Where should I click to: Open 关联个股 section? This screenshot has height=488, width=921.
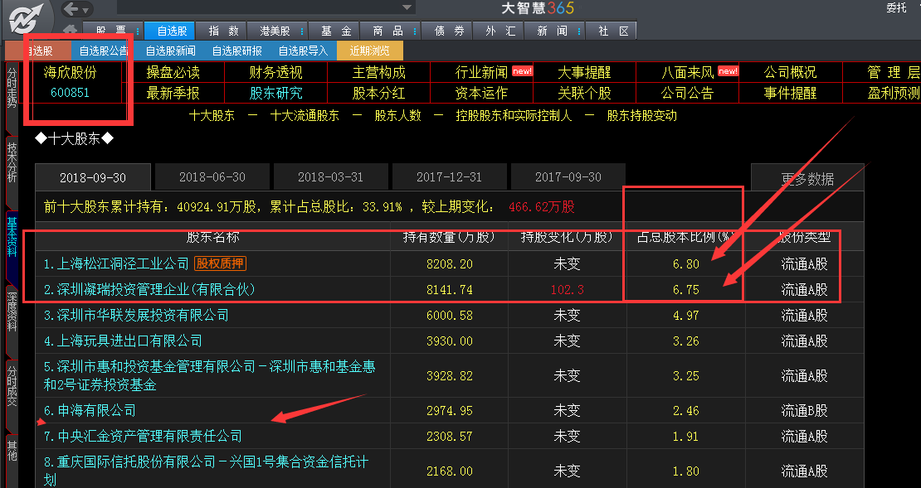click(x=584, y=93)
